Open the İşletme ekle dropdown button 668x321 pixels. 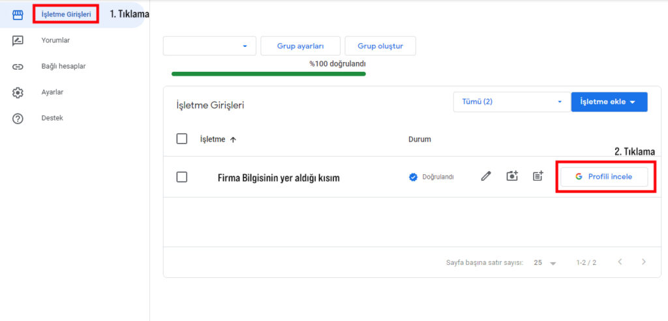pos(609,102)
